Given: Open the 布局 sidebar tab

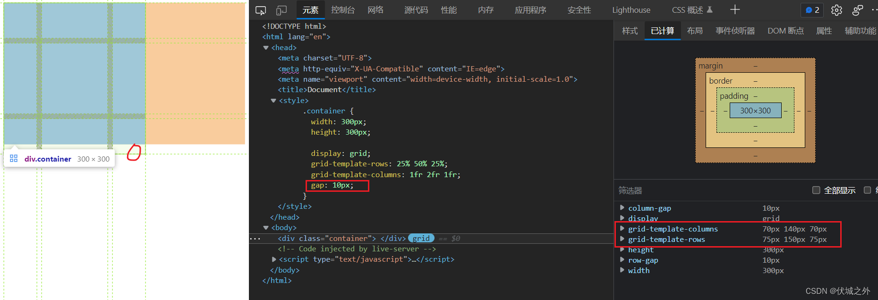Looking at the screenshot, I should coord(694,31).
